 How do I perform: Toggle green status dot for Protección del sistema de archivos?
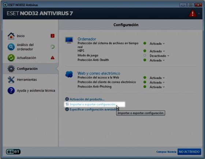coord(145,43)
